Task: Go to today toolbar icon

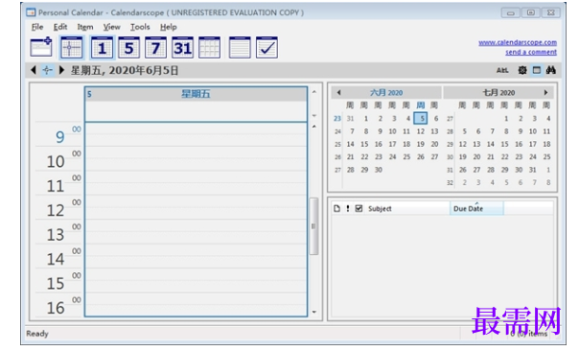Action: [x=72, y=48]
